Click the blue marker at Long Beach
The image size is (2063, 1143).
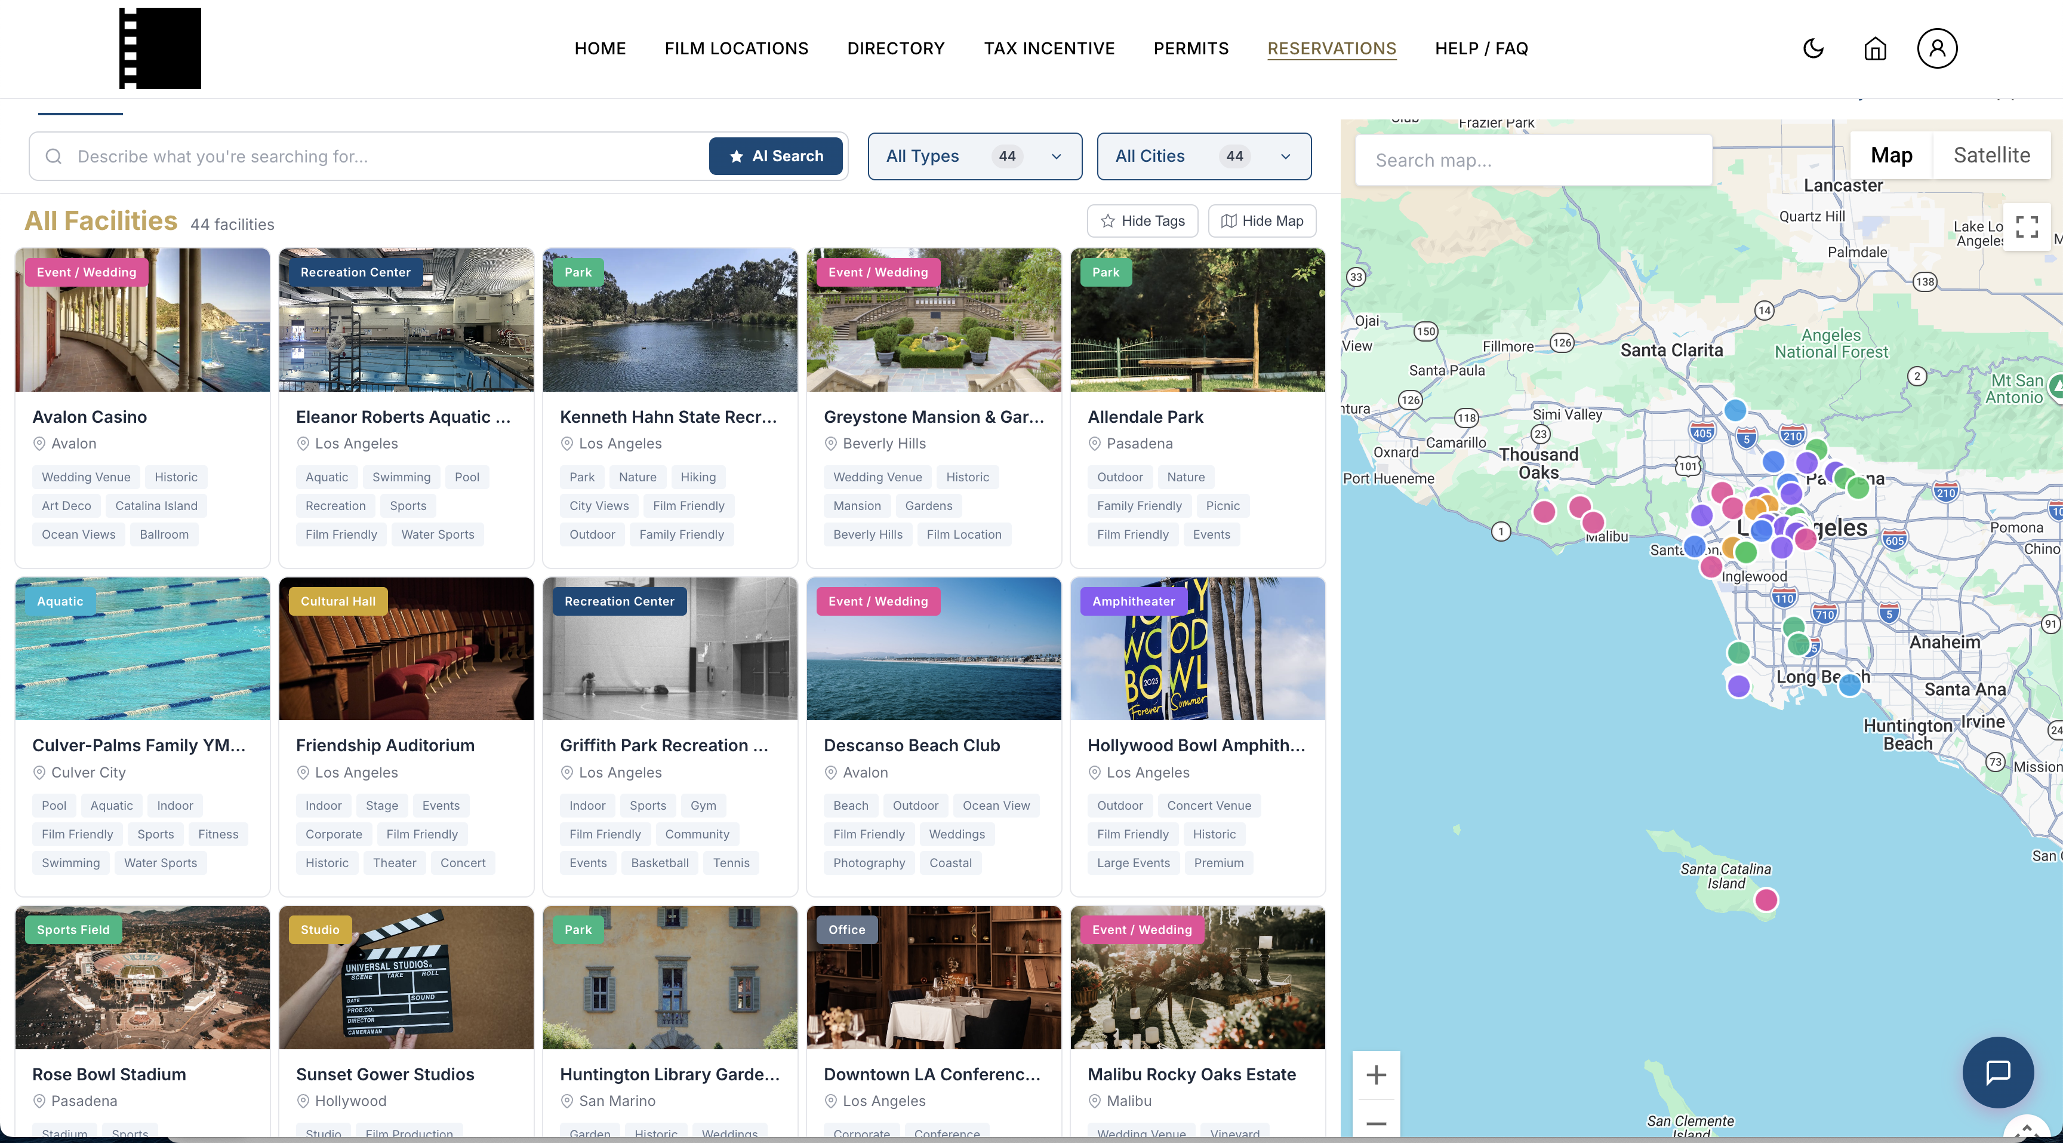1849,685
